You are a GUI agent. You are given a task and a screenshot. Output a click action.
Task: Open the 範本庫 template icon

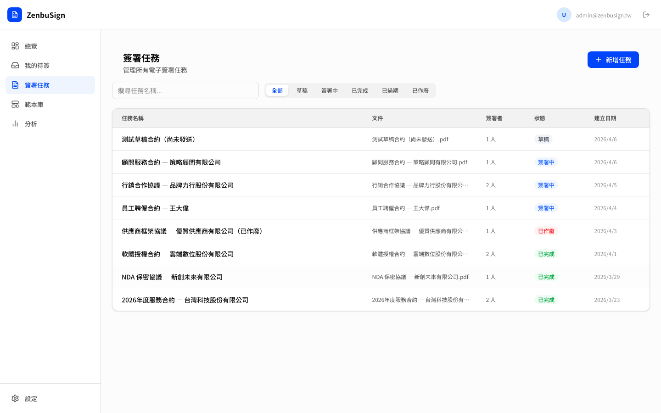tap(15, 104)
